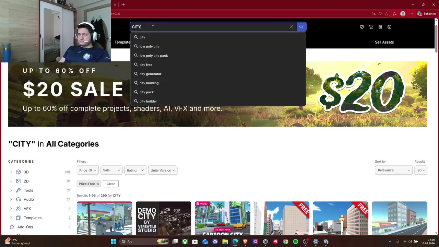The height and width of the screenshot is (247, 439).
Task: Select 'city builder' suggestion
Action: 218,101
